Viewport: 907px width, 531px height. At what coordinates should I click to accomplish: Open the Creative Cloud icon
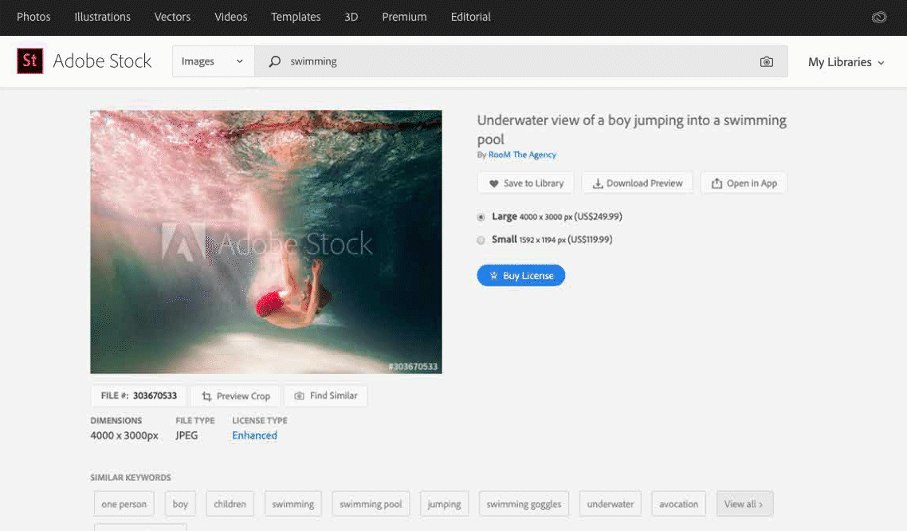tap(879, 17)
